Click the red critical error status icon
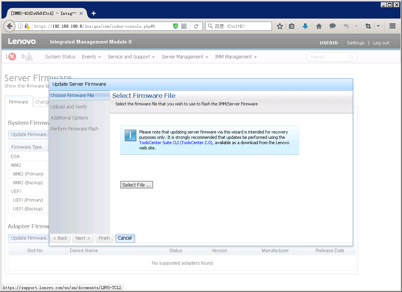The image size is (402, 292). coord(12,57)
